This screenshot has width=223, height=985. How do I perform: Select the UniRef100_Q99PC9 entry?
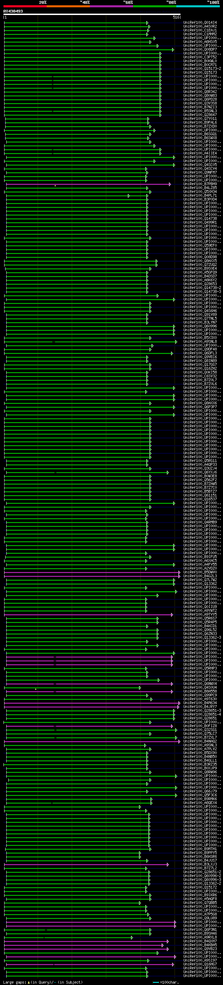[200, 695]
